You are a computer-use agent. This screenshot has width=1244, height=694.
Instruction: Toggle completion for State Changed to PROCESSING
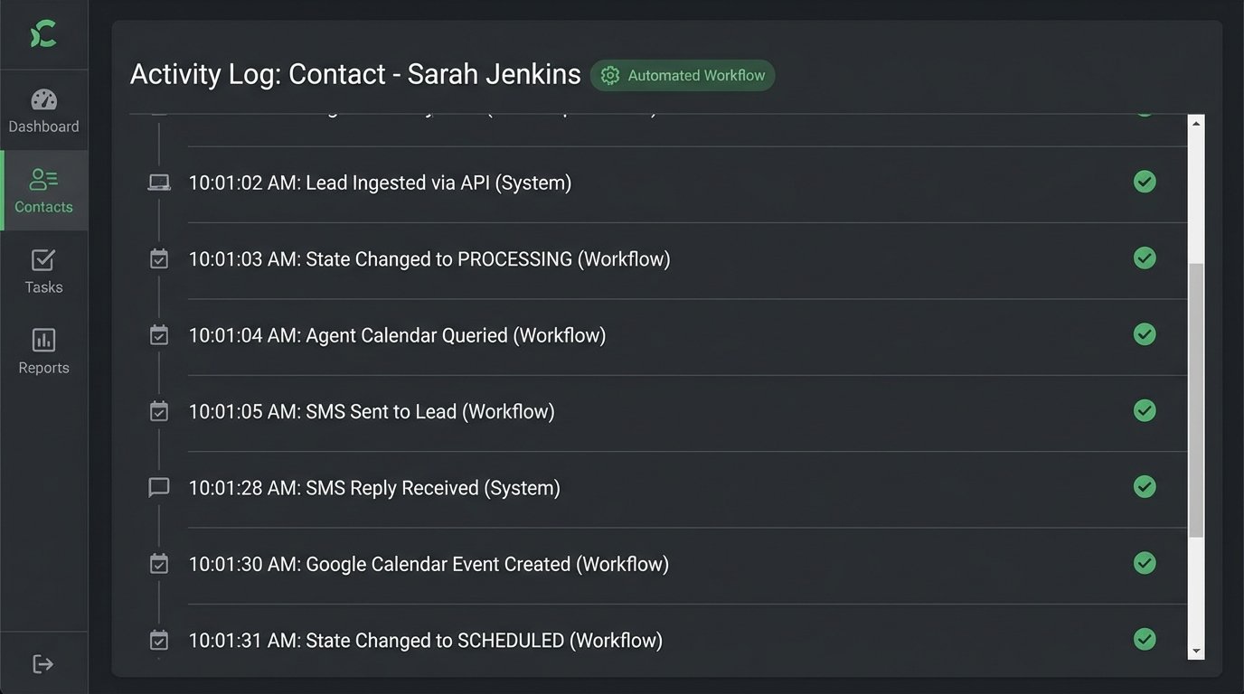point(1145,258)
